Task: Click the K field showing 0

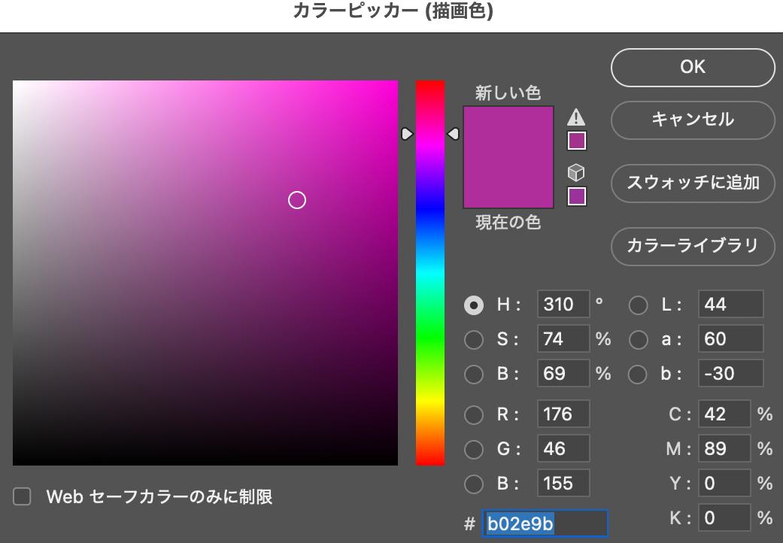Action: [724, 517]
